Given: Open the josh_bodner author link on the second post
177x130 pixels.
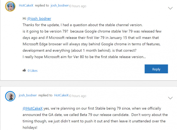Looking at the screenshot, I should pyautogui.click(x=28, y=95).
